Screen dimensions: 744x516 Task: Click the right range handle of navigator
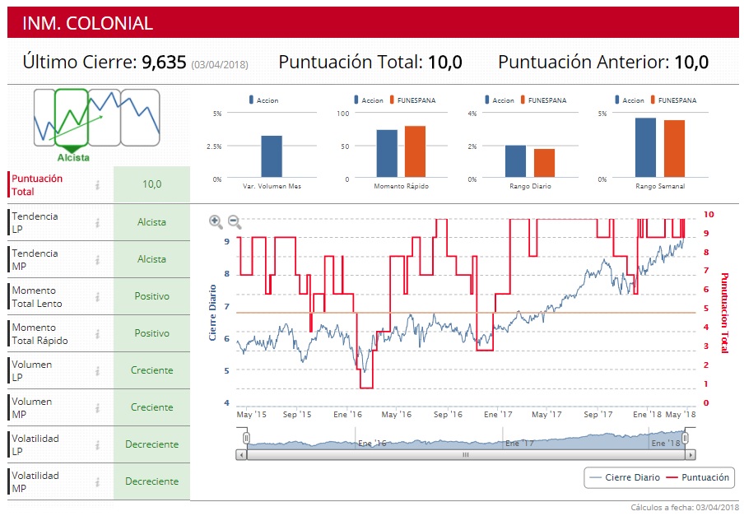point(686,438)
